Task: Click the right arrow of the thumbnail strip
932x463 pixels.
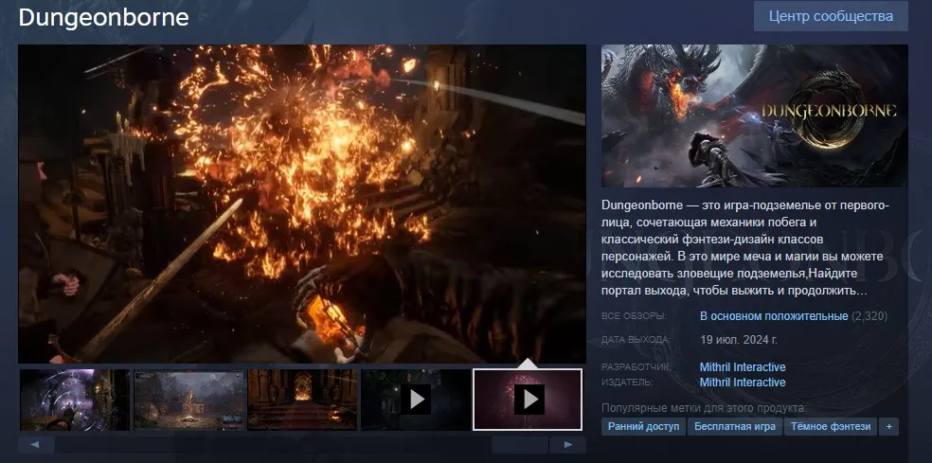Action: 567,445
